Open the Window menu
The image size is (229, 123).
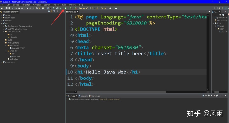point(72,5)
